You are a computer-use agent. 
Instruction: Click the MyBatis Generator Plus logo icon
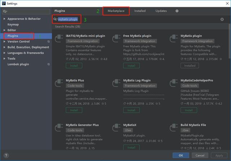click(x=59, y=128)
